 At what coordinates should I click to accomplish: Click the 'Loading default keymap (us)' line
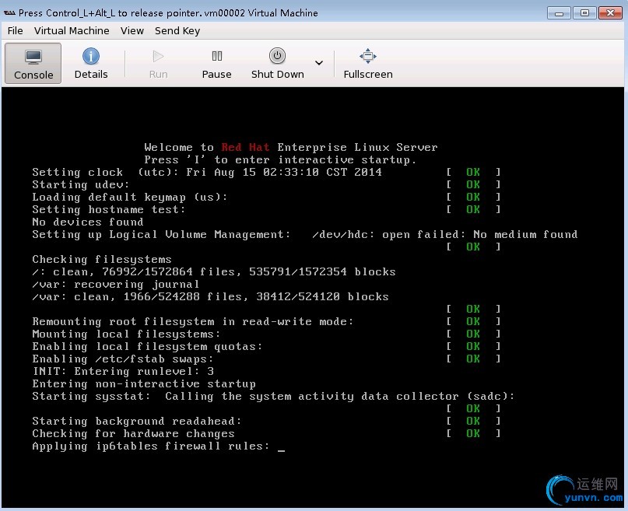tap(130, 198)
